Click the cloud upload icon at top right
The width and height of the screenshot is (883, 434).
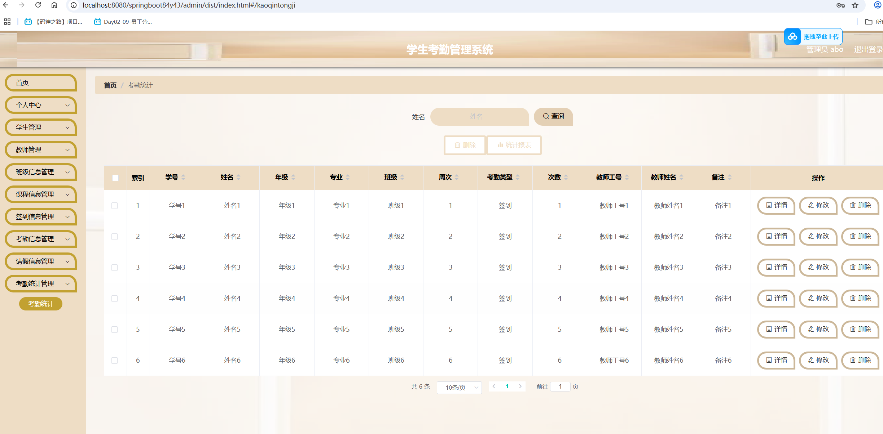[x=792, y=37]
